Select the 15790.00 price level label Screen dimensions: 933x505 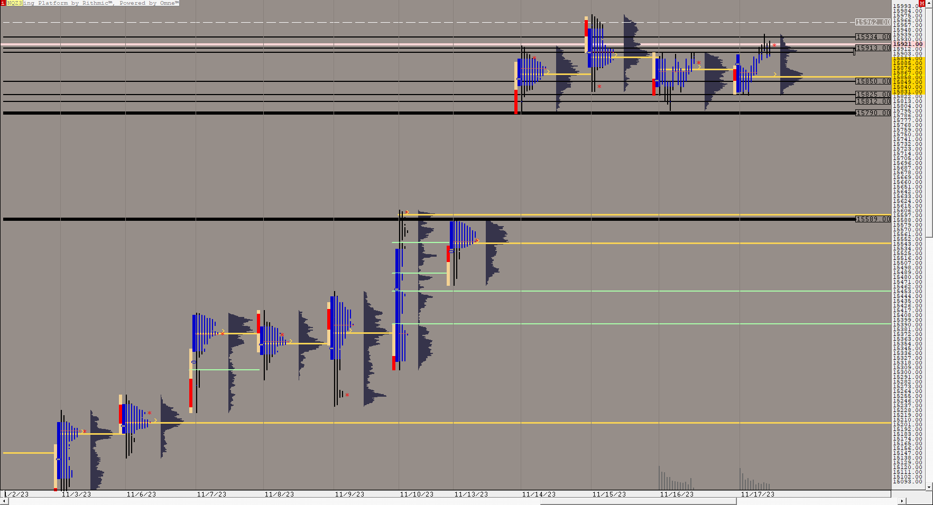click(x=873, y=113)
